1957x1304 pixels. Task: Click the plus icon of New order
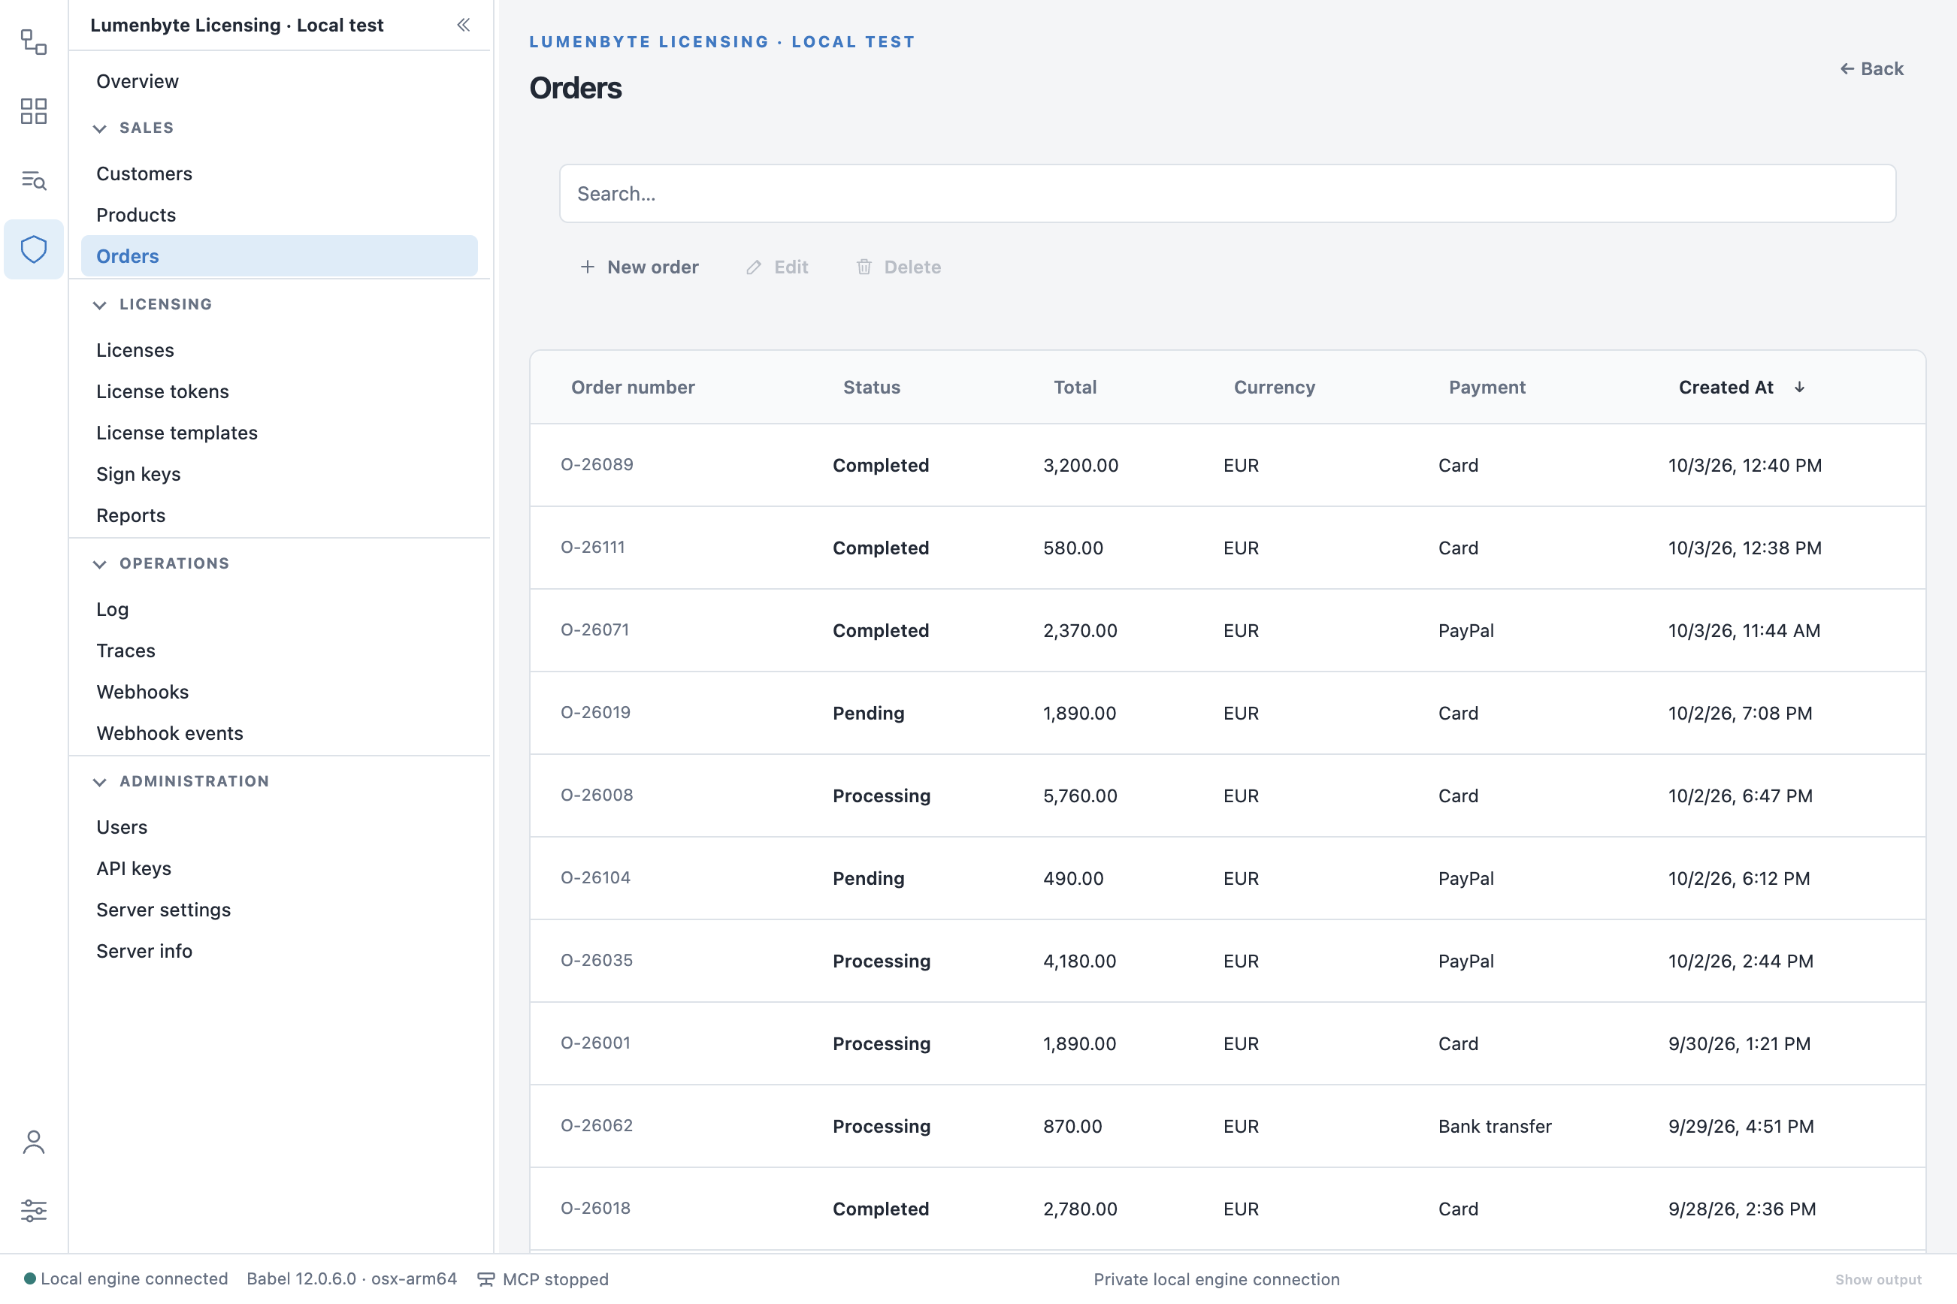[x=588, y=267]
